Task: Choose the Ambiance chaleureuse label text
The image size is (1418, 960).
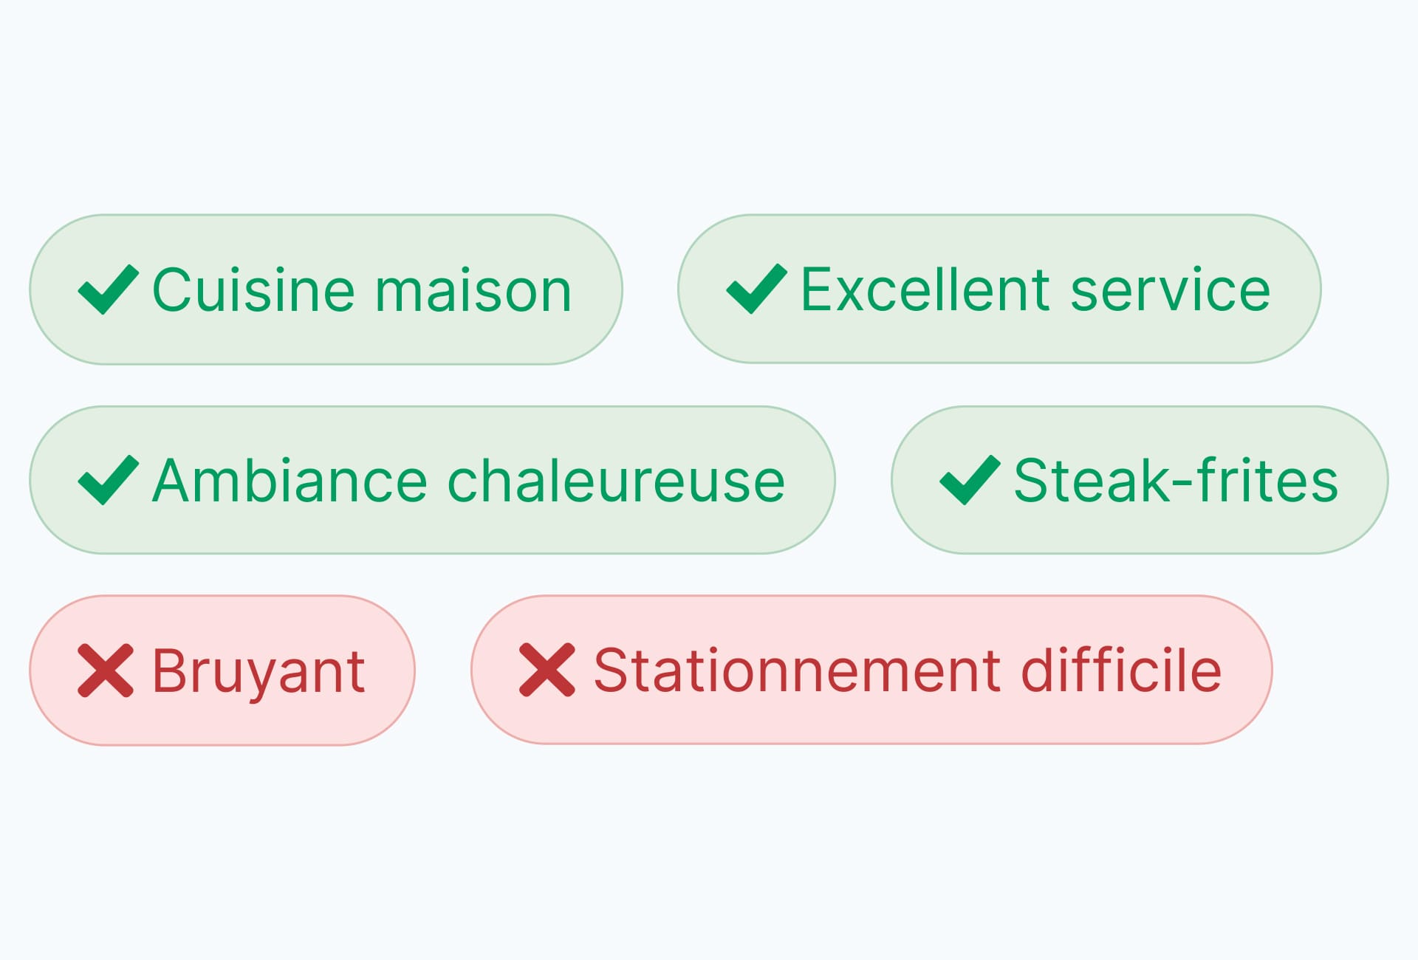Action: click(468, 481)
